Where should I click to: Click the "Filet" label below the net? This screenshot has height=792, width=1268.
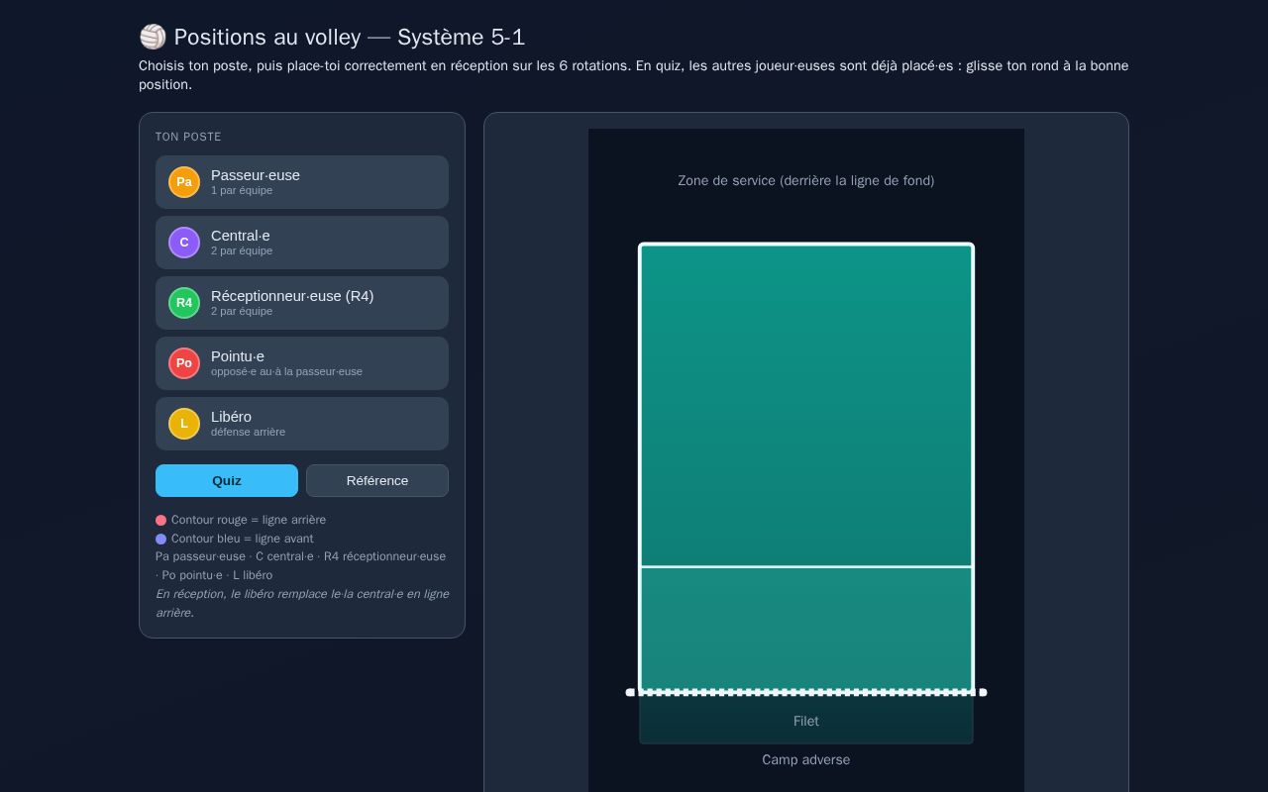click(806, 721)
